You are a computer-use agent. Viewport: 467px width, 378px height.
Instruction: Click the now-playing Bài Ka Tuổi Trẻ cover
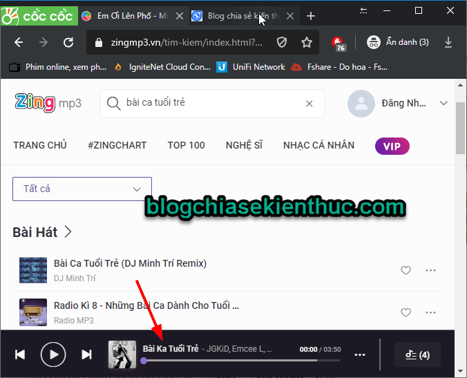(122, 355)
